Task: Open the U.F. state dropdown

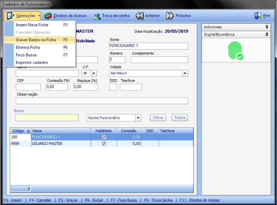Action: pos(94,73)
